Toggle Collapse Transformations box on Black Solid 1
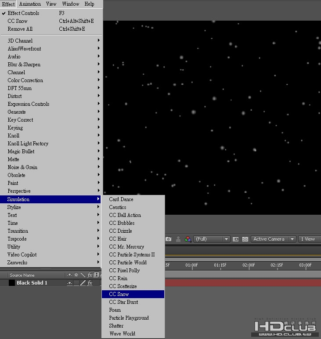The width and height of the screenshot is (321, 339). click(x=76, y=283)
